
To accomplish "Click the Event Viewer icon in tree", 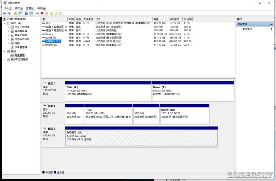I will (x=12, y=31).
